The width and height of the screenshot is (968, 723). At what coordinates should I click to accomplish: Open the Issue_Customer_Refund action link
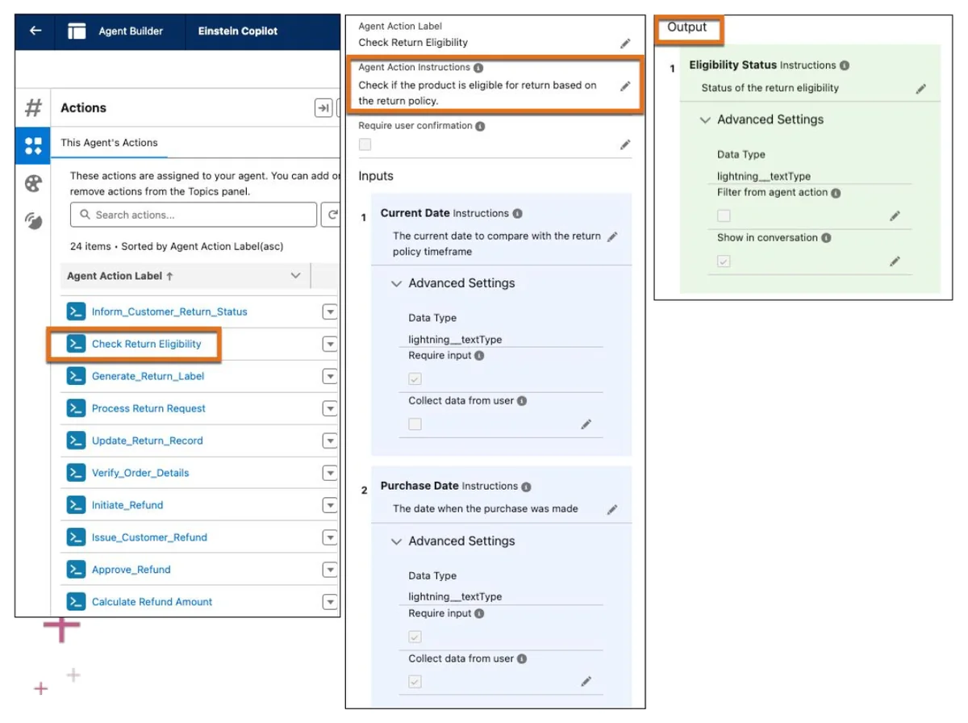[x=149, y=537]
